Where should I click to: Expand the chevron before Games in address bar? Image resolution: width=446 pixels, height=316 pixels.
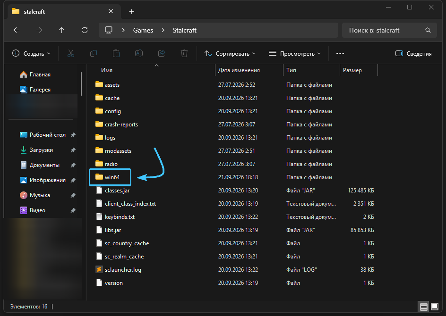(123, 30)
